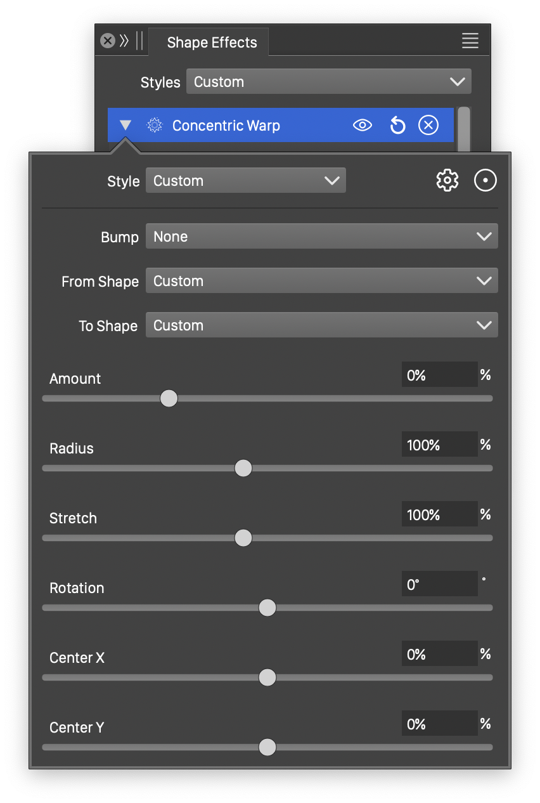Reset the Concentric Warp effect
The image size is (540, 803).
coord(397,126)
